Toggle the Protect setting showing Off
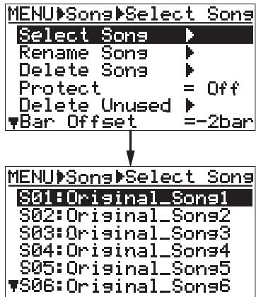This screenshot has width=256, height=297. (x=223, y=88)
